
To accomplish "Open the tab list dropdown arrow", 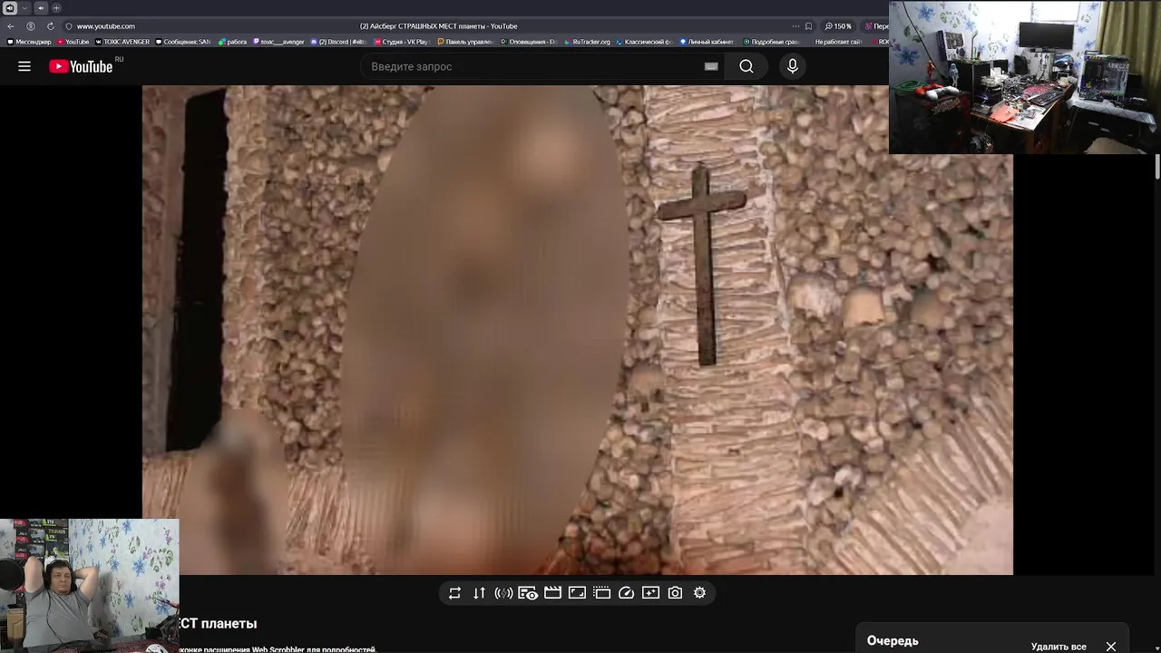I will coord(24,8).
